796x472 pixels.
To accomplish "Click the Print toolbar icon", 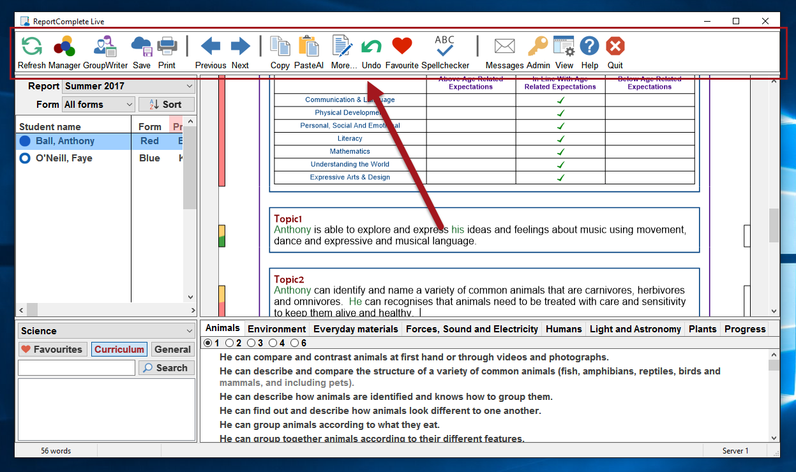I will coord(167,47).
